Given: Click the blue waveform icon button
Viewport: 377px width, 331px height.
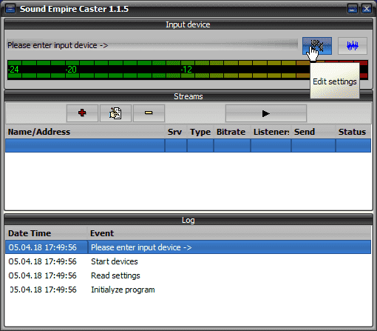Looking at the screenshot, I should click(353, 46).
